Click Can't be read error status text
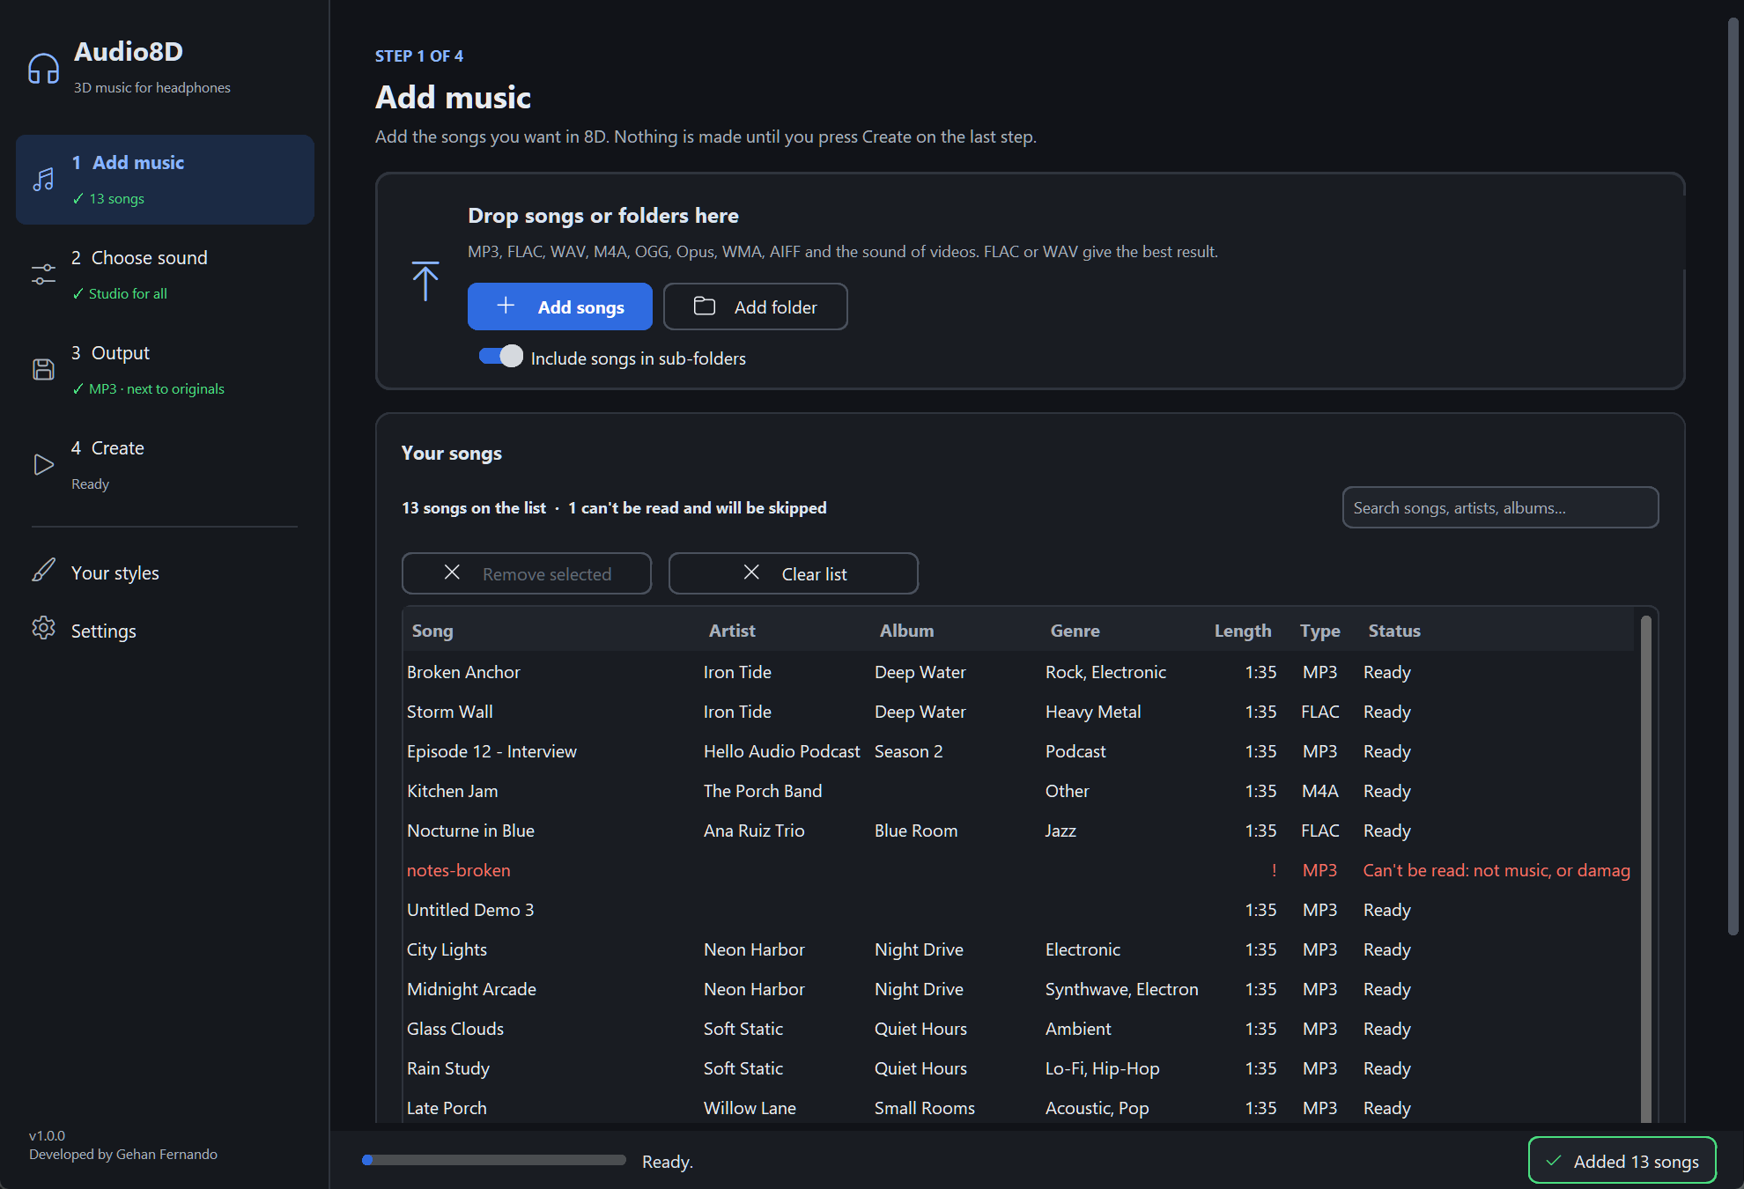The height and width of the screenshot is (1189, 1744). click(x=1496, y=870)
